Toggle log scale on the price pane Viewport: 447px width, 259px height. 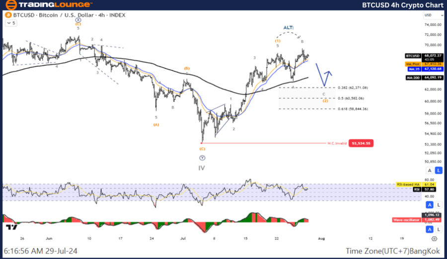click(x=439, y=170)
